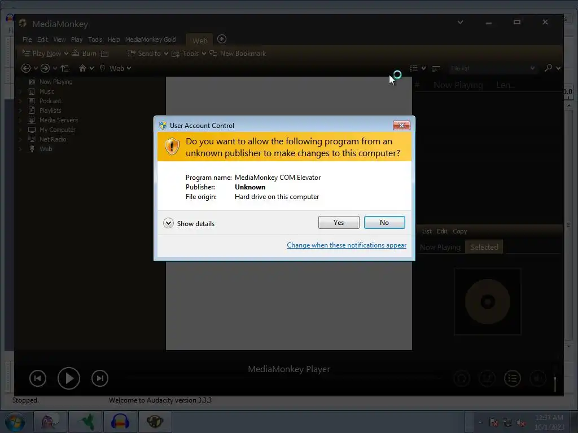Open the toolbar Tools dropdown arrow
This screenshot has width=578, height=433.
coord(204,54)
